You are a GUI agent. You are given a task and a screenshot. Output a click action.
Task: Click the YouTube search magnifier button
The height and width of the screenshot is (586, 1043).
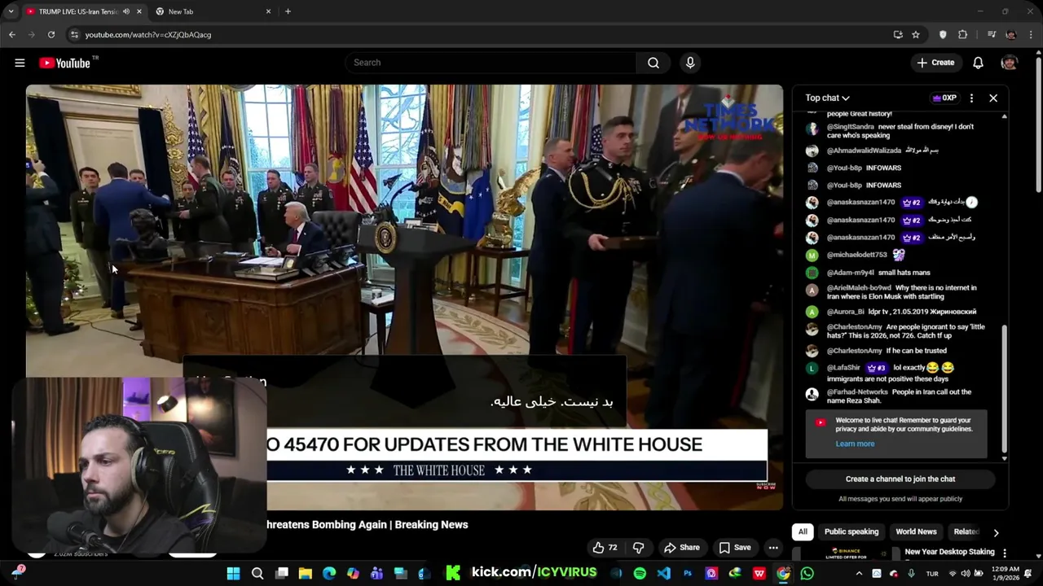point(654,63)
